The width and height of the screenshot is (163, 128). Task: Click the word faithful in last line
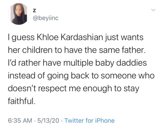pyautogui.click(x=21, y=101)
